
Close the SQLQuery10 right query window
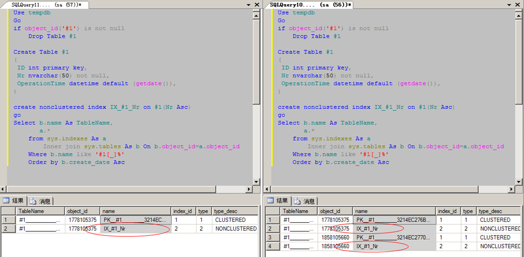pos(519,4)
